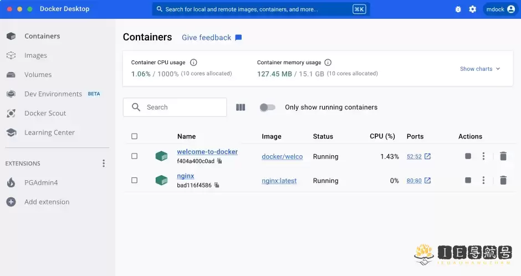Open the welcome-to-docker container link
521x276 pixels.
click(207, 152)
